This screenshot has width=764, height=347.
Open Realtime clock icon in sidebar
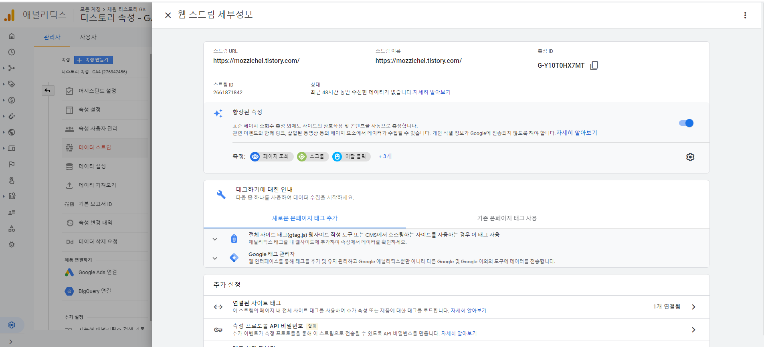(x=12, y=52)
